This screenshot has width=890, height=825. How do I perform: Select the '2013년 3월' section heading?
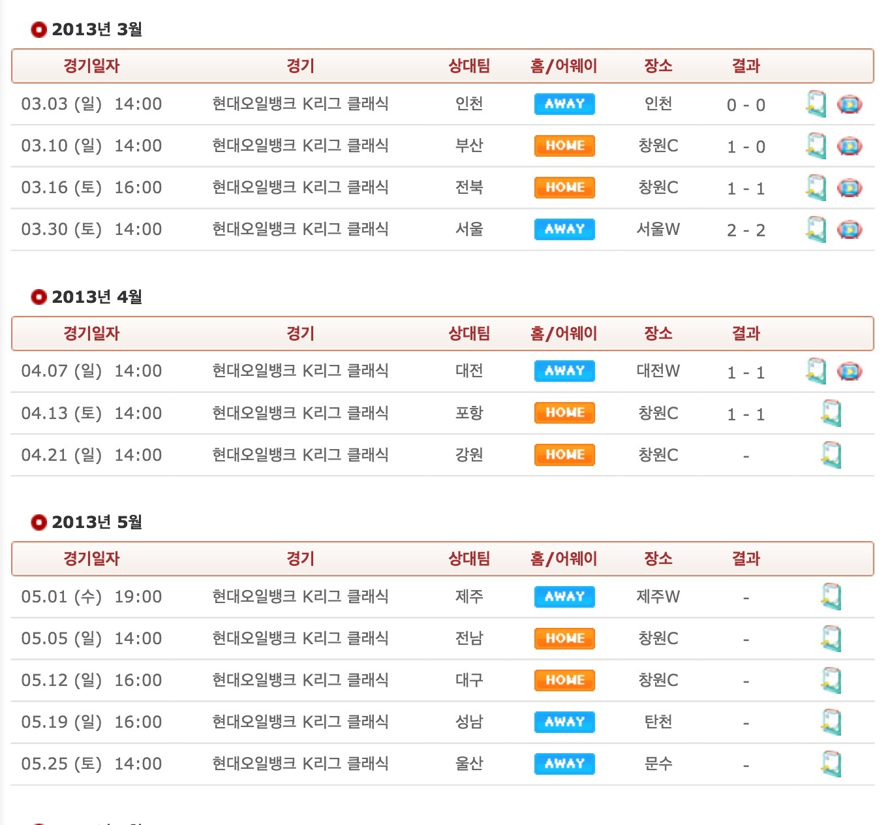coord(97,29)
